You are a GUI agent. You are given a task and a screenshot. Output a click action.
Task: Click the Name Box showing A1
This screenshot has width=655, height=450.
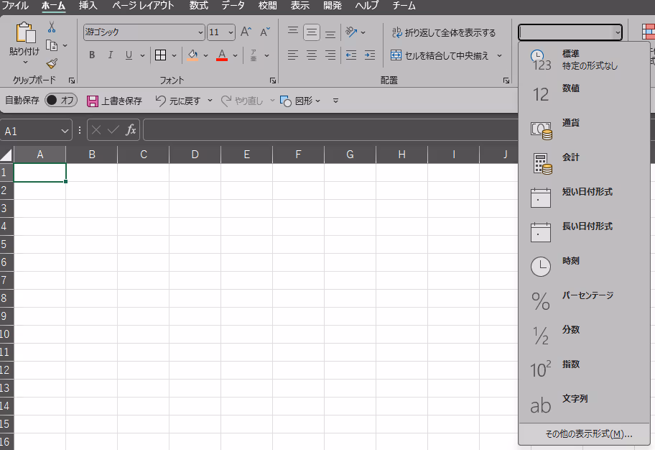point(36,131)
